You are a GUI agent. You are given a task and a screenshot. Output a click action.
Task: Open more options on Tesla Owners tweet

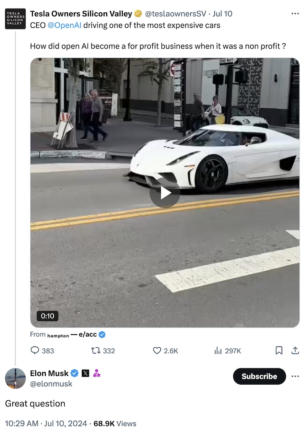(x=295, y=14)
